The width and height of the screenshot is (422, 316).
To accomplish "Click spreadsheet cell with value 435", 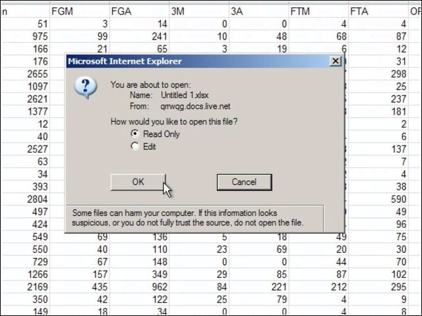I will point(80,287).
